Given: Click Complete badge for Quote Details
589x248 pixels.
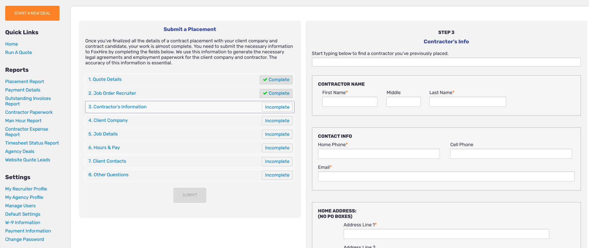Looking at the screenshot, I should [x=276, y=80].
